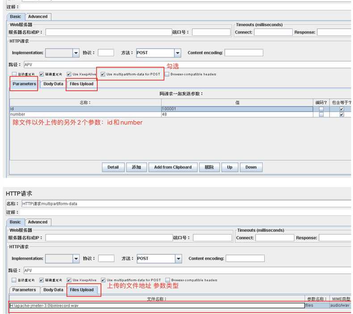Select the Parameters tab in lower panel

pos(24,290)
